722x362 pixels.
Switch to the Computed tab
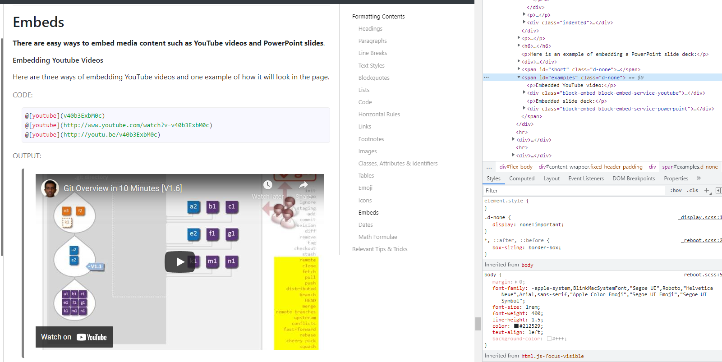point(522,179)
